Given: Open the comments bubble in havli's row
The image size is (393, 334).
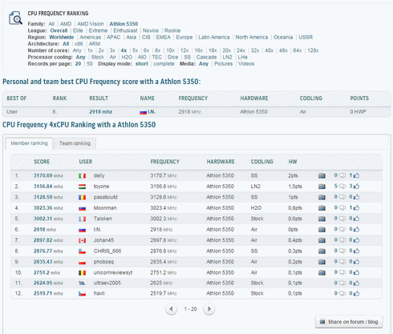Looking at the screenshot, I should pyautogui.click(x=342, y=293).
